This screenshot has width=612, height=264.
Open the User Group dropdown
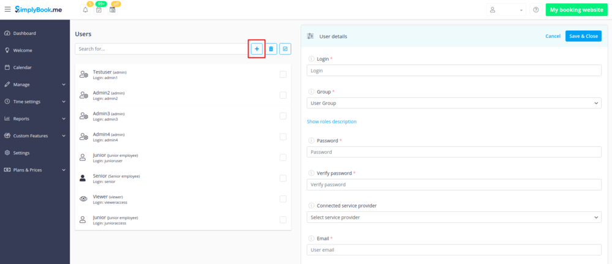[453, 104]
